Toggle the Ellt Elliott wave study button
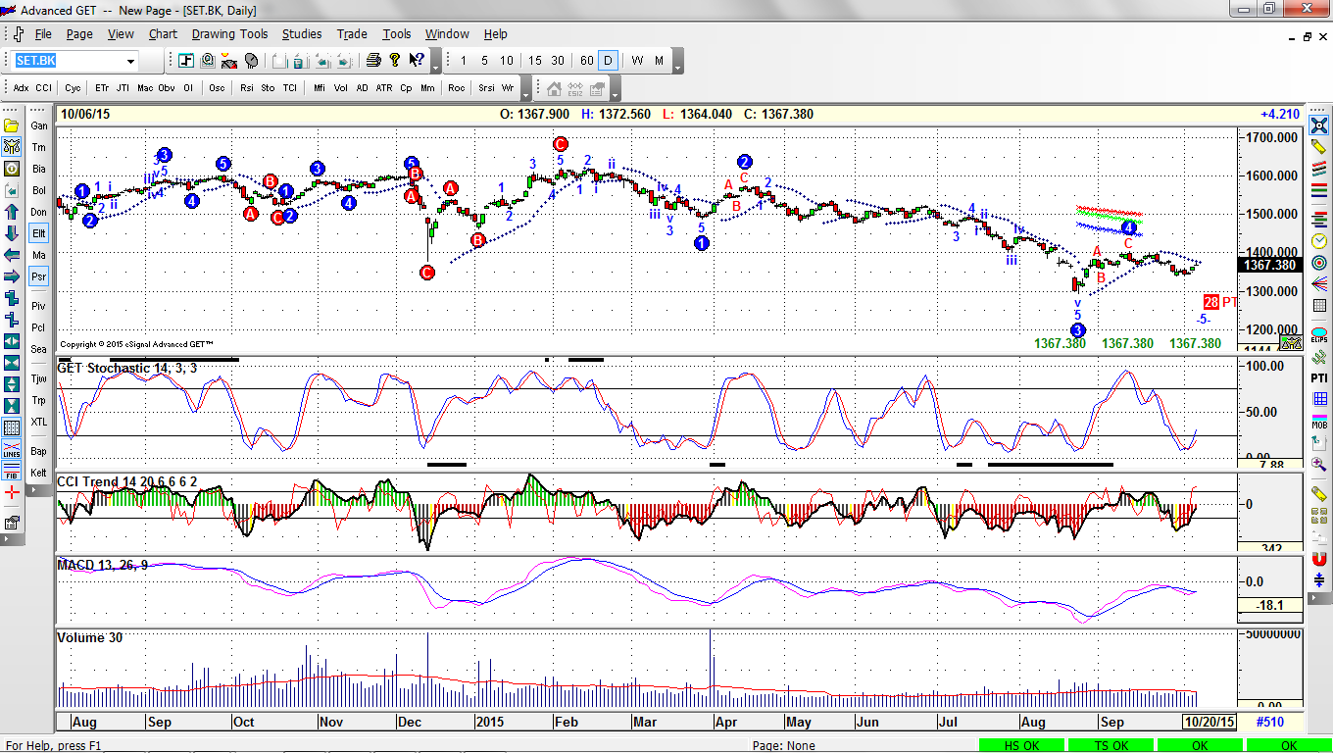Screen dimensions: 1333x753 pyautogui.click(x=39, y=233)
